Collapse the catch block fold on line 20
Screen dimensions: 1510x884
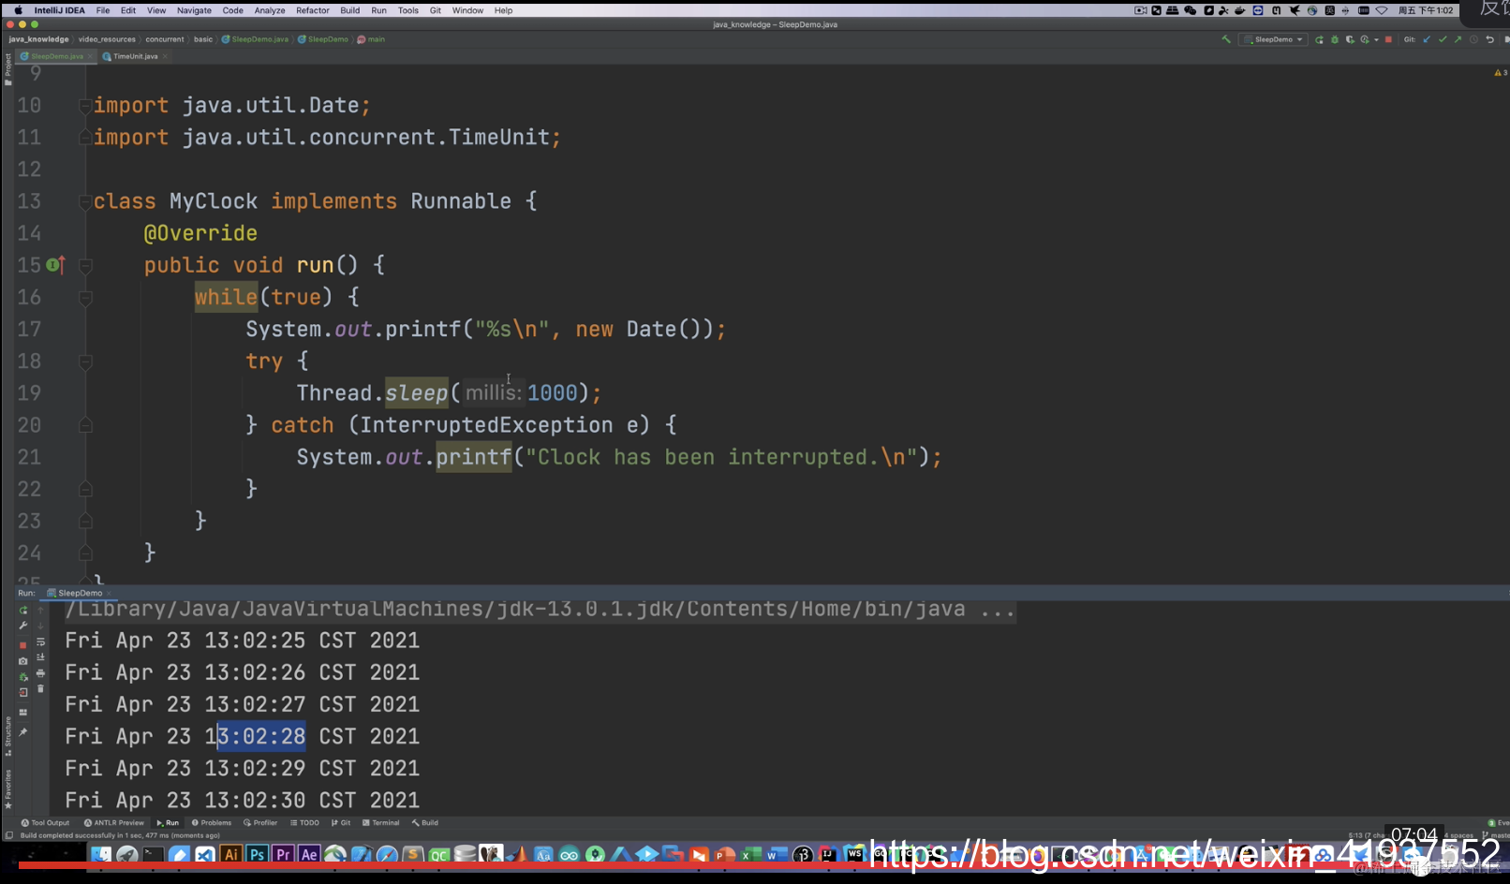85,426
